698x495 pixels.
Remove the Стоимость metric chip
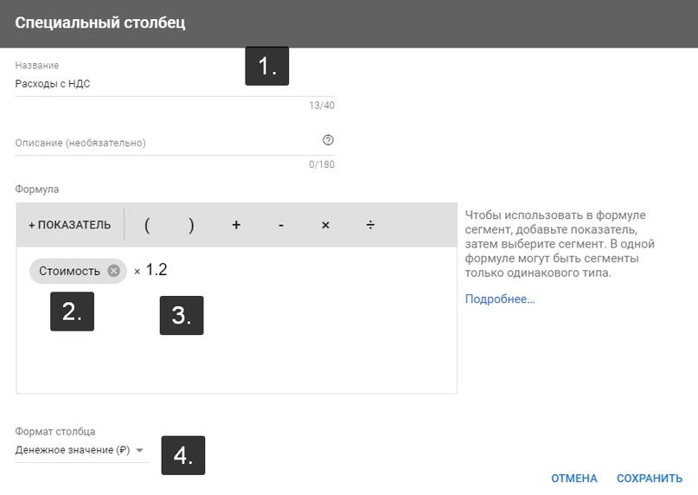tap(114, 271)
